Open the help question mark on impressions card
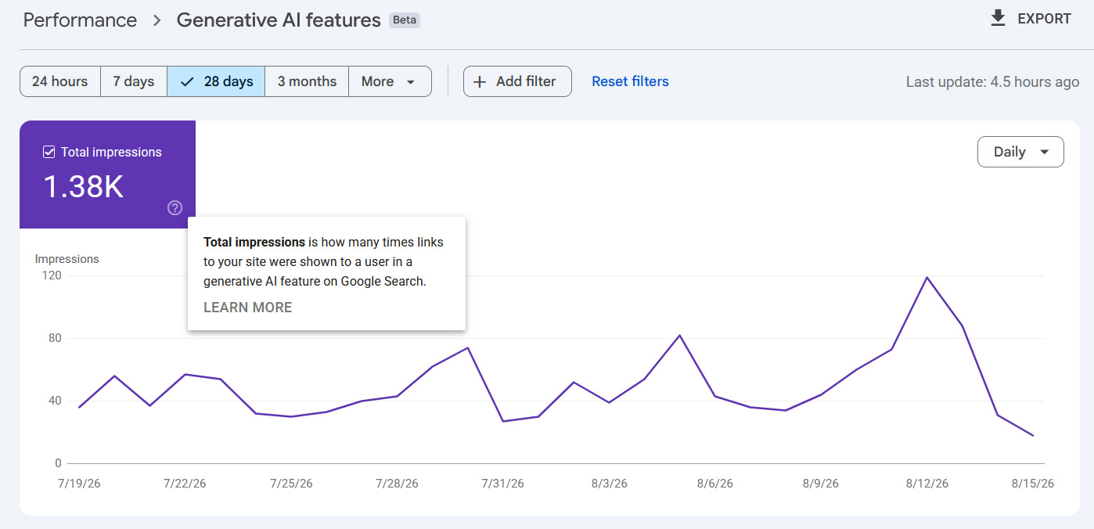This screenshot has width=1094, height=529. click(x=175, y=207)
